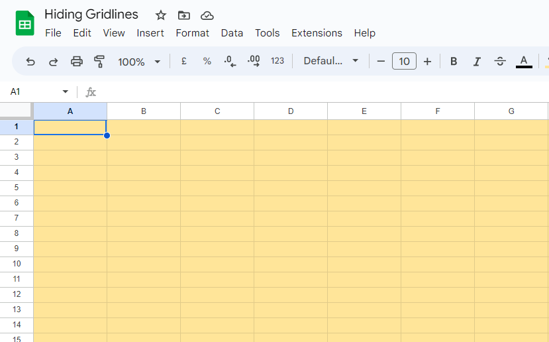Click the Decrease decimal places icon
This screenshot has height=342, width=549.
point(230,61)
